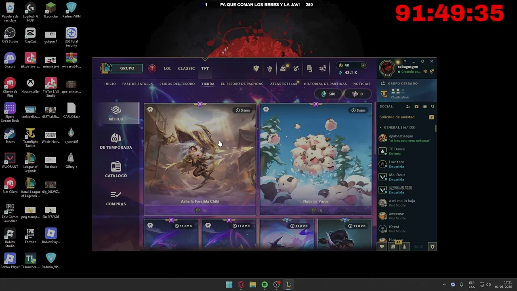This screenshot has height=291, width=517.
Task: Open the Windows Start menu
Action: point(229,285)
